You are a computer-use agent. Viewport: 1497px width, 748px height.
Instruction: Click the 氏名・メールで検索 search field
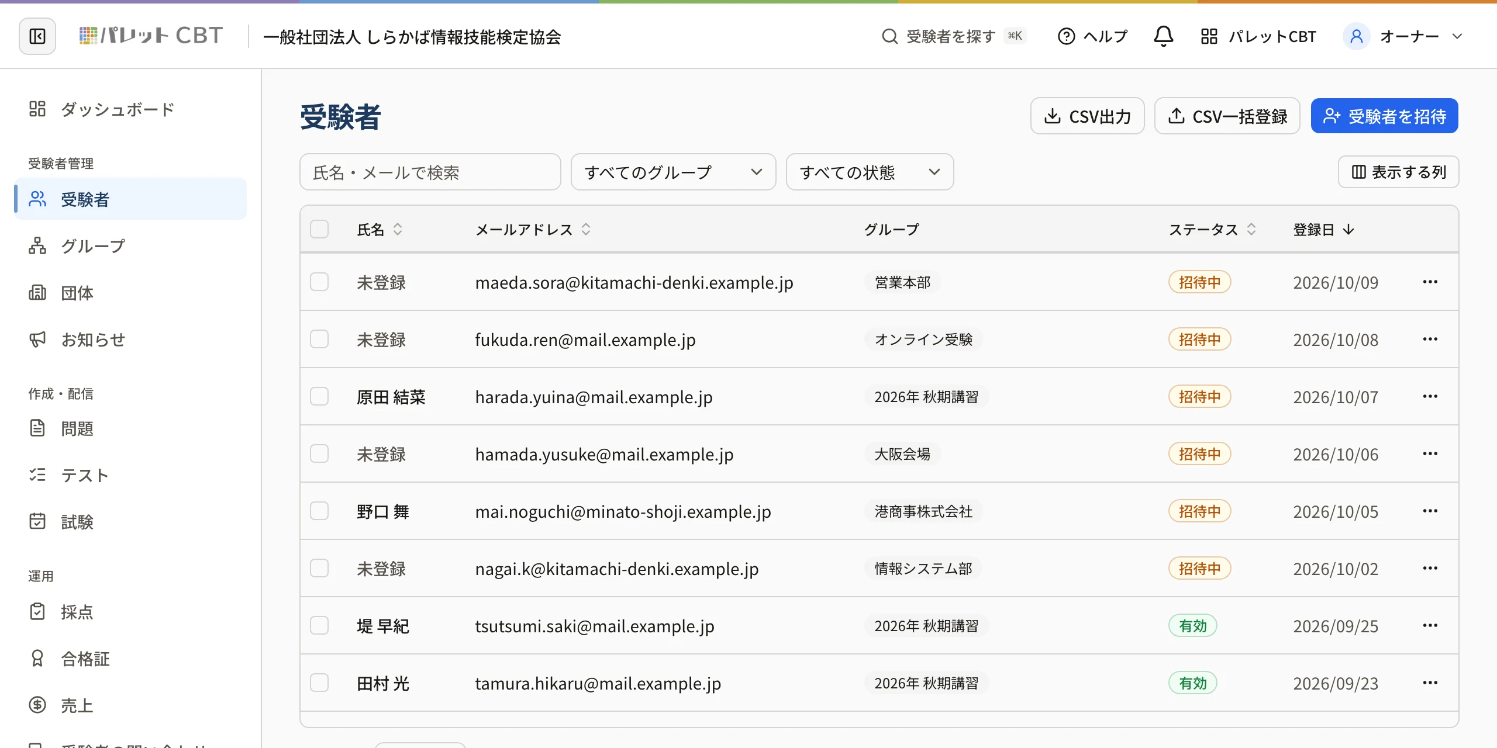pos(430,172)
